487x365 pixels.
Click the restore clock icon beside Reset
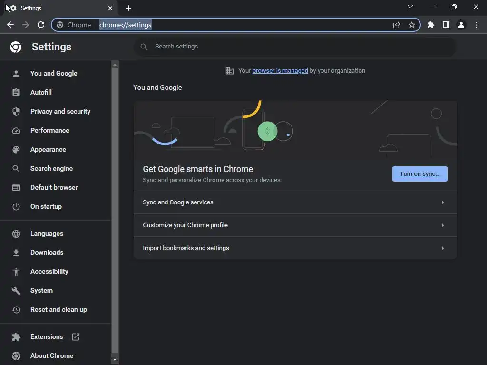pos(16,310)
